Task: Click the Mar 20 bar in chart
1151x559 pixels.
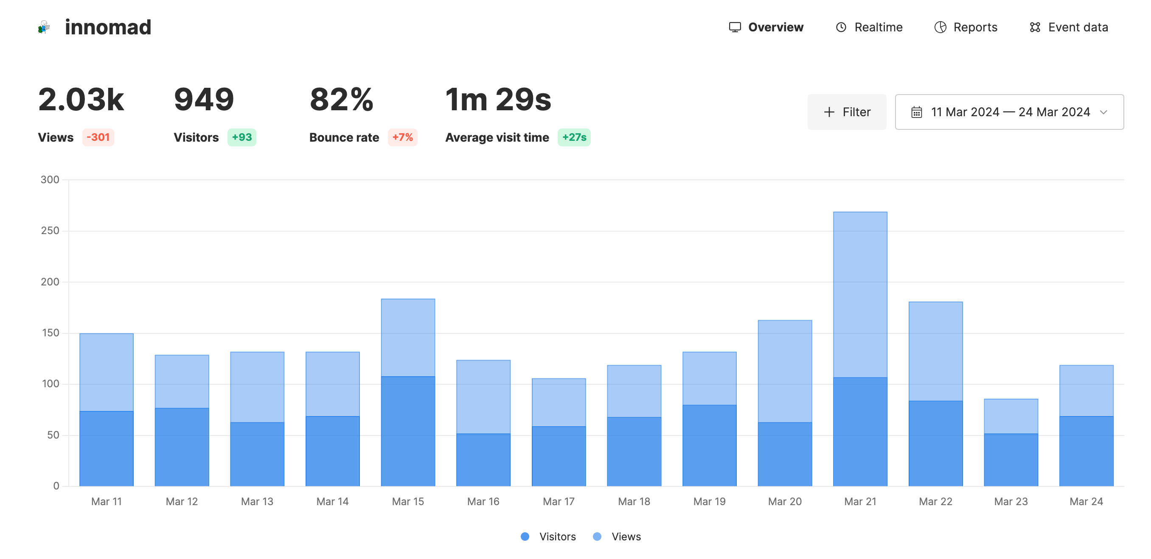Action: [785, 403]
